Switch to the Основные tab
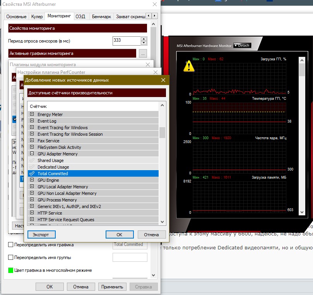The width and height of the screenshot is (313, 295). tap(16, 17)
